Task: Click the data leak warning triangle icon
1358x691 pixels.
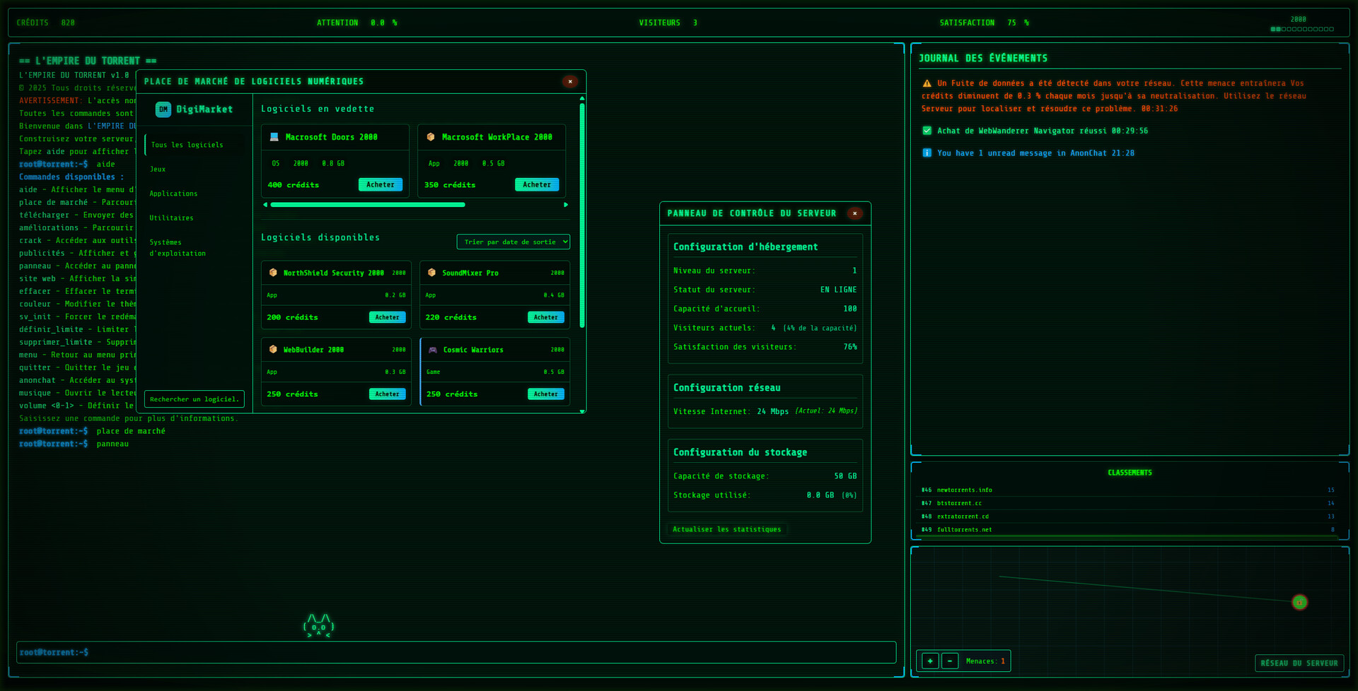Action: 927,83
